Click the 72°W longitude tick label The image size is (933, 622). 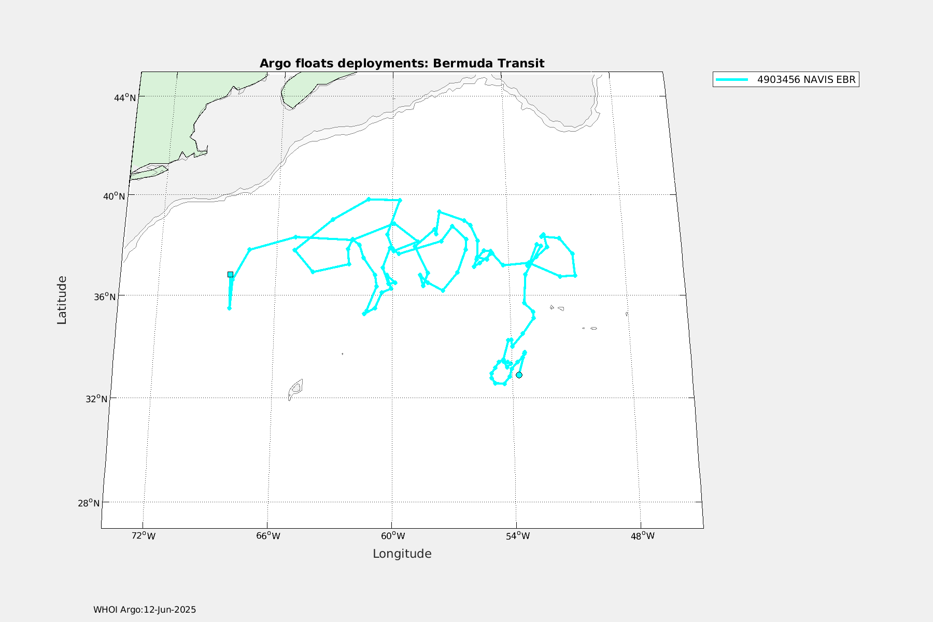(x=144, y=535)
